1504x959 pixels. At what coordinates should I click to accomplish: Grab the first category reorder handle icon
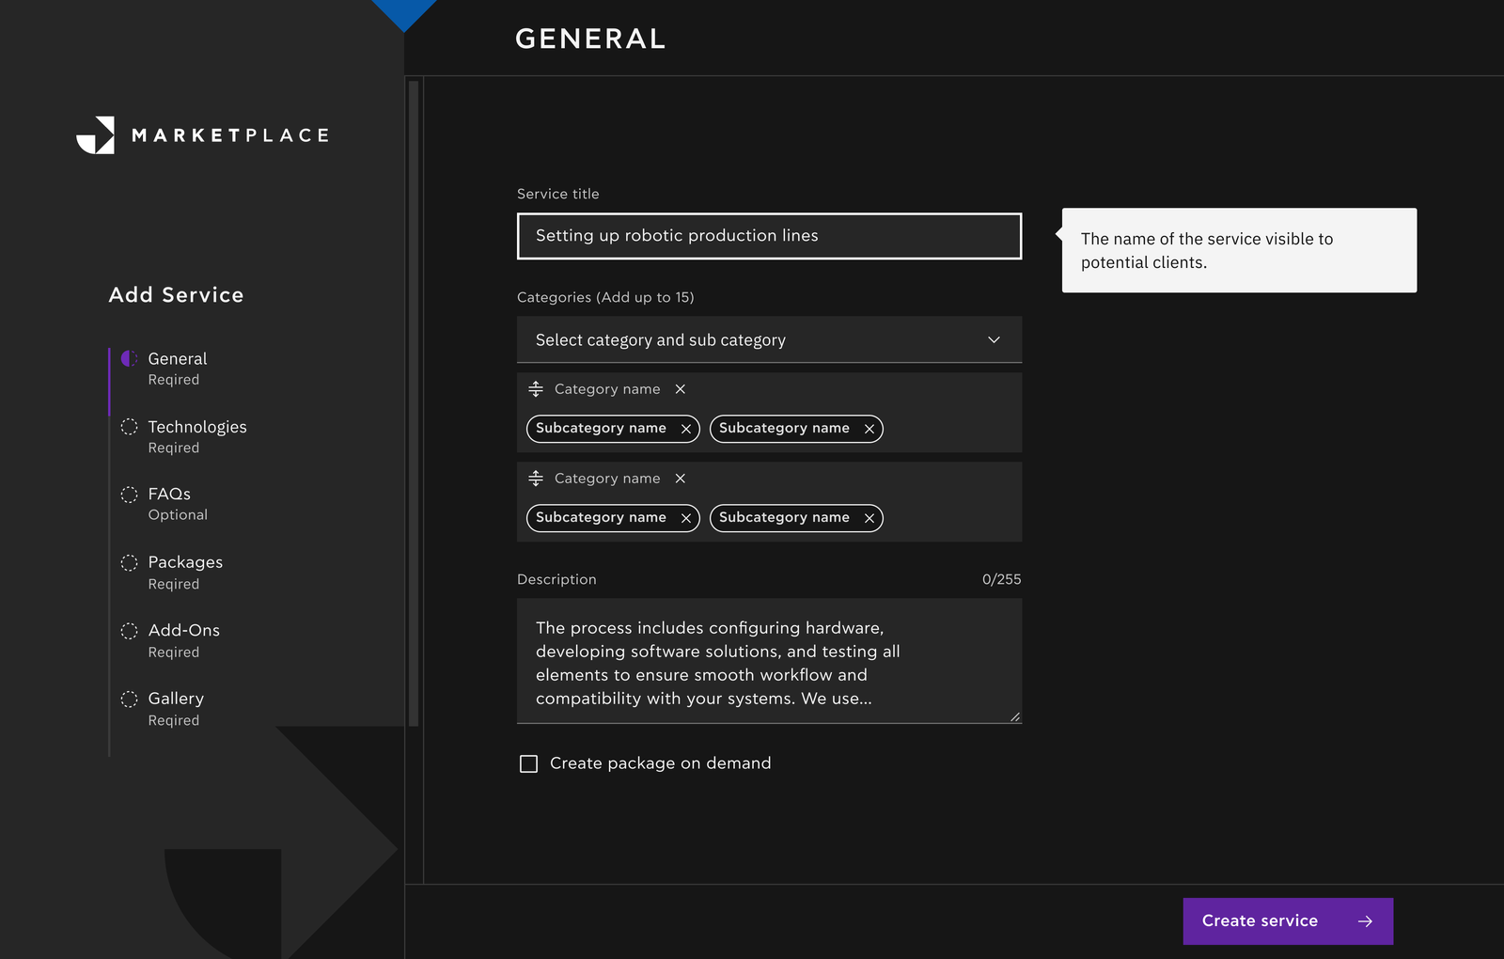coord(536,389)
